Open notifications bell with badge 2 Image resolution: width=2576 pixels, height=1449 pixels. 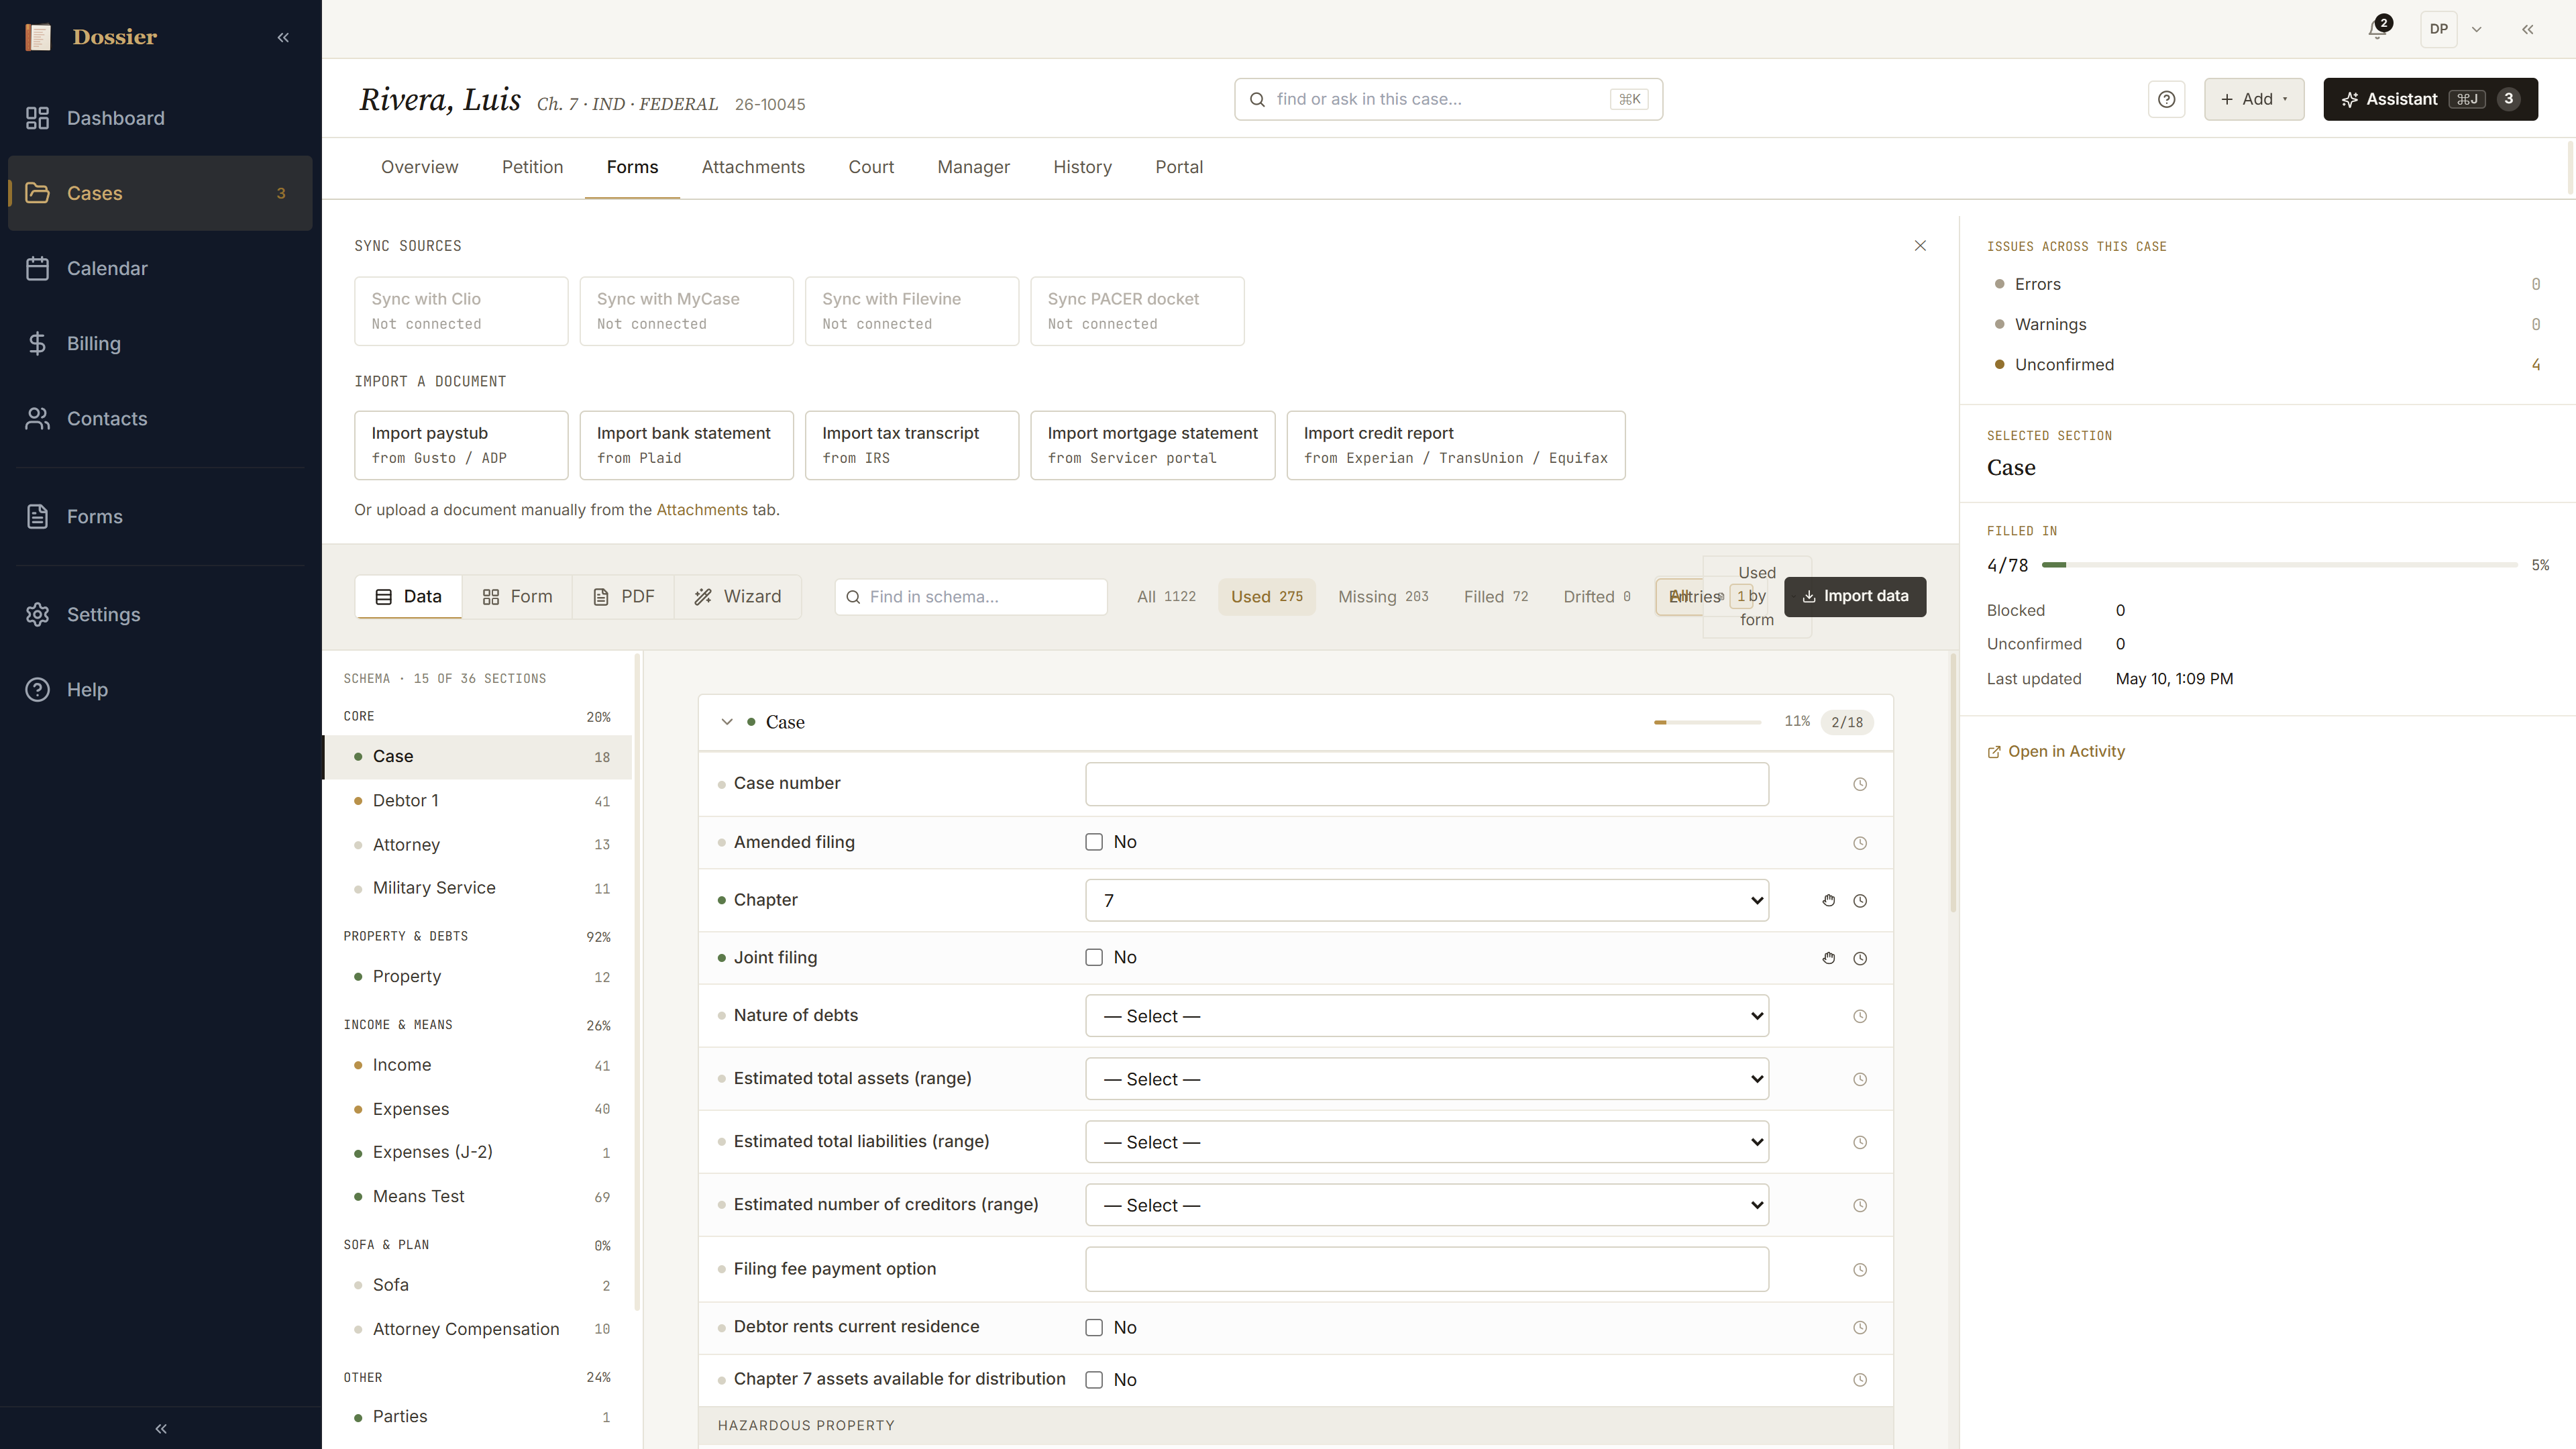tap(2378, 29)
